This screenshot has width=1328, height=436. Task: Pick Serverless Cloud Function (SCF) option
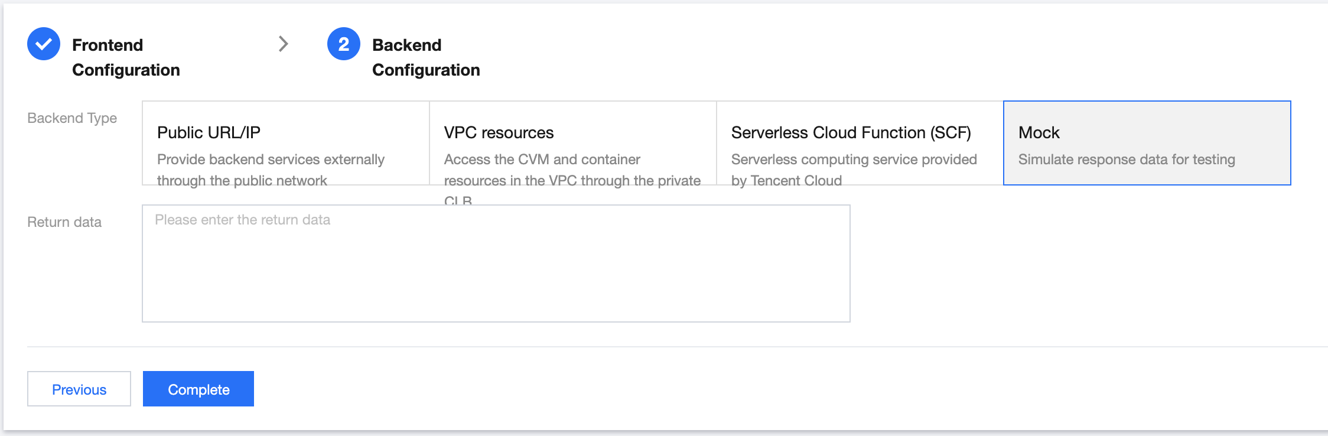tap(860, 142)
